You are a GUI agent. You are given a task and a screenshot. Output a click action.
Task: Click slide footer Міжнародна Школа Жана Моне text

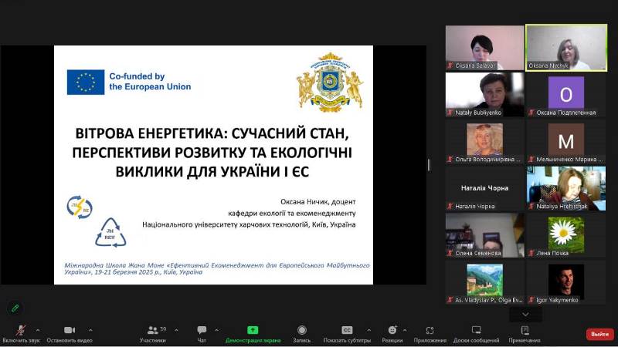coord(217,268)
